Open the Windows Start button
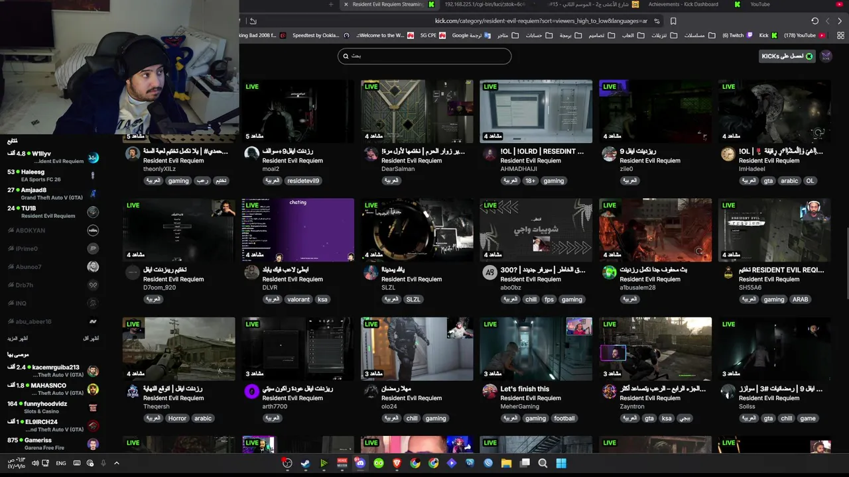This screenshot has width=849, height=477. click(x=561, y=463)
